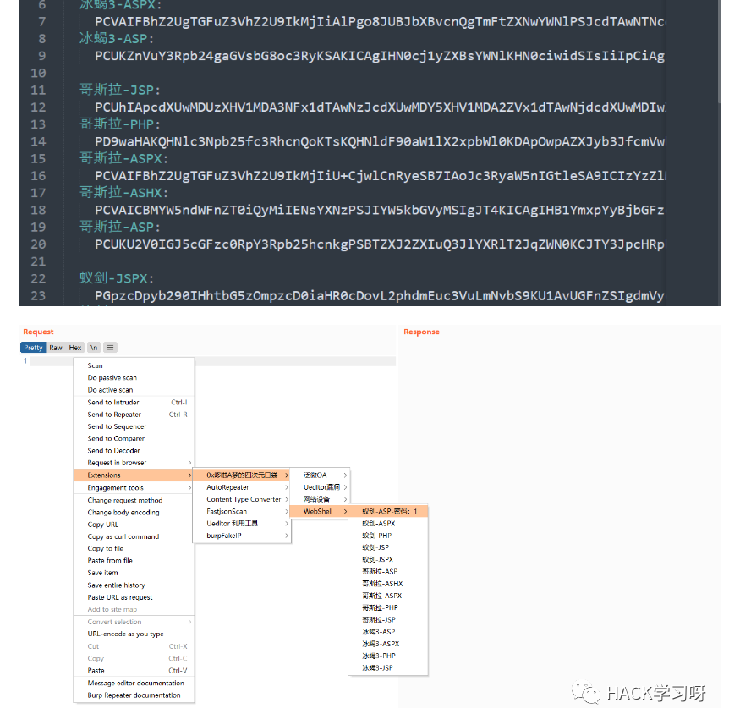Toggle URL-encode as you type
This screenshot has height=725, width=729.
point(134,634)
